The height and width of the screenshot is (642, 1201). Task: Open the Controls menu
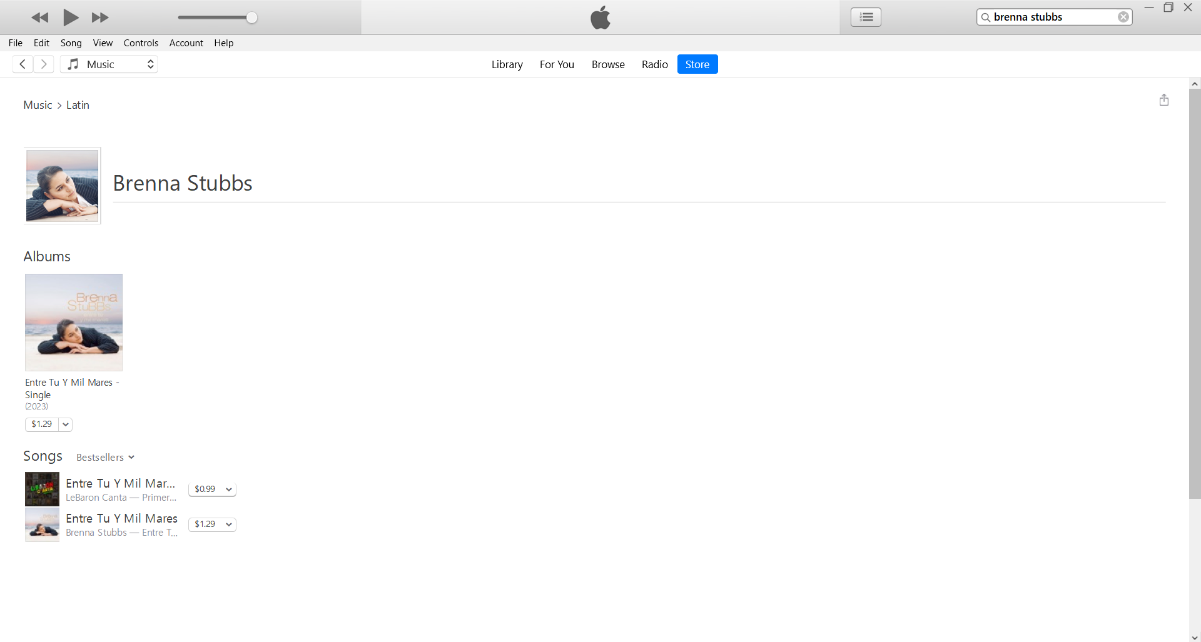141,43
